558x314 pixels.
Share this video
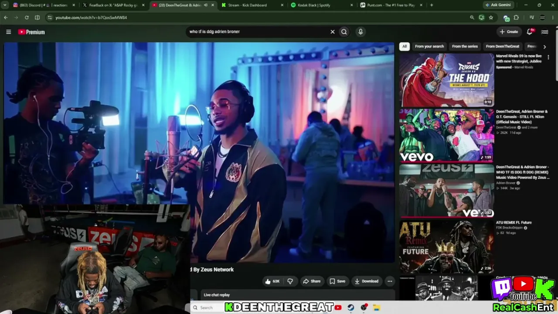coord(312,281)
